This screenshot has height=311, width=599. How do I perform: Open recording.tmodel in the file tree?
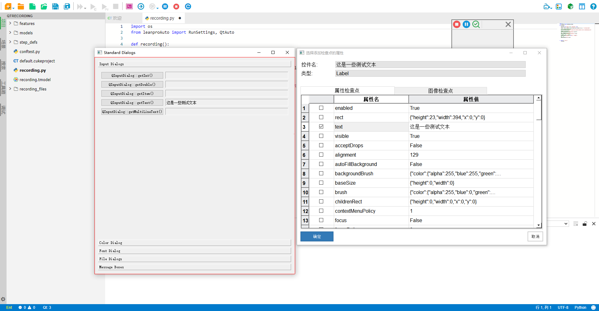pos(35,80)
